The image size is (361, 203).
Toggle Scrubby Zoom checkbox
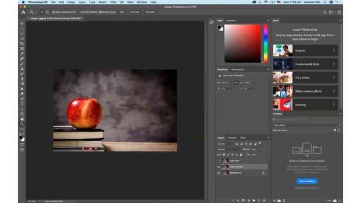pos(100,12)
